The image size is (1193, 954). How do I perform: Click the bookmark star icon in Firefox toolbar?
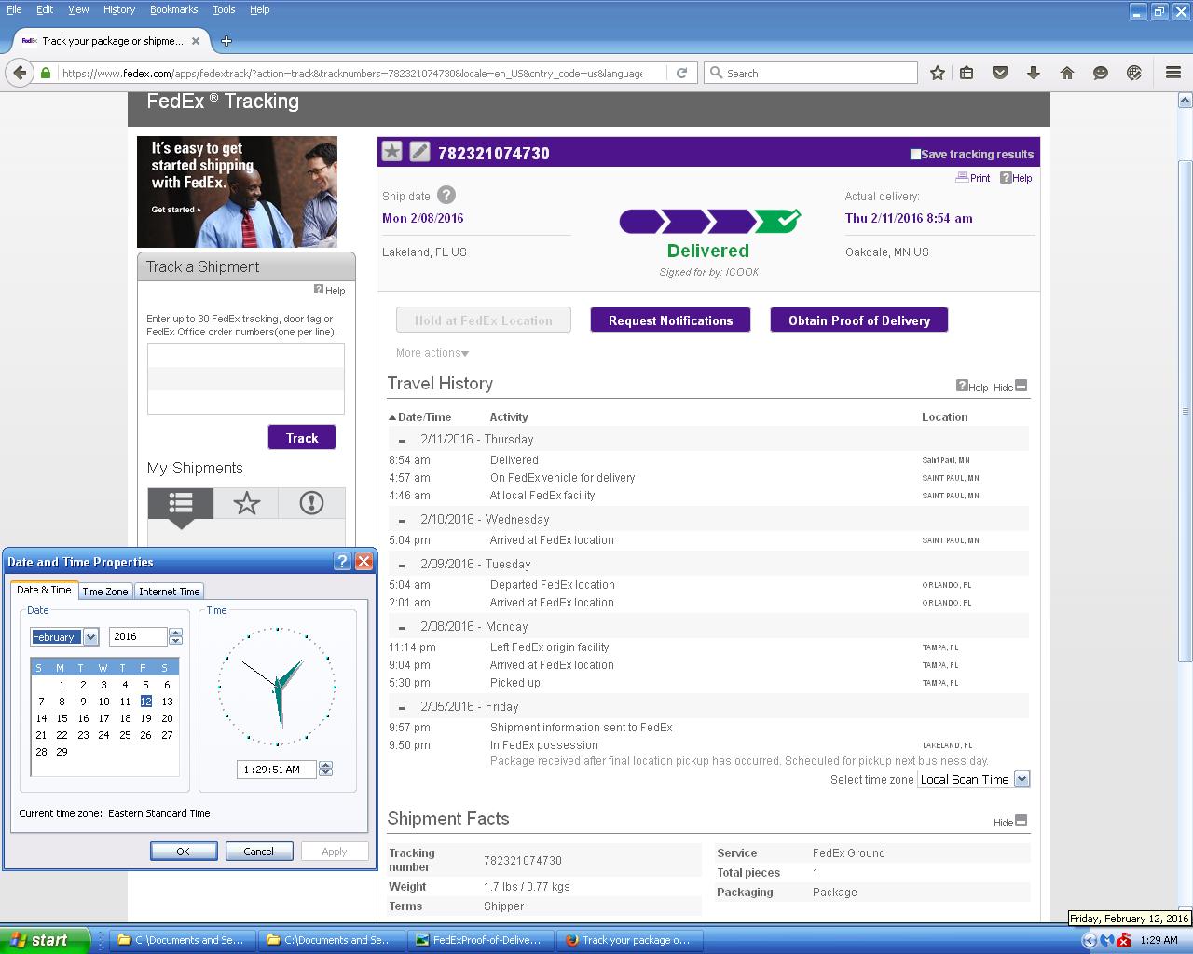[x=938, y=73]
